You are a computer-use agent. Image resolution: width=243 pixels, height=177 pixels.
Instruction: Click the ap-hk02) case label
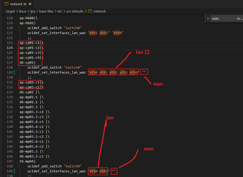(x=27, y=23)
